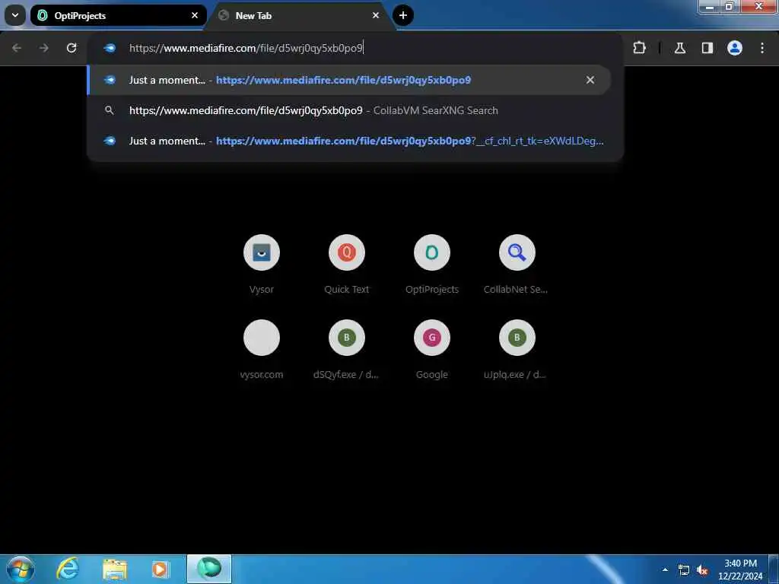Open Windows Explorer folder from taskbar
779x584 pixels.
pos(114,569)
